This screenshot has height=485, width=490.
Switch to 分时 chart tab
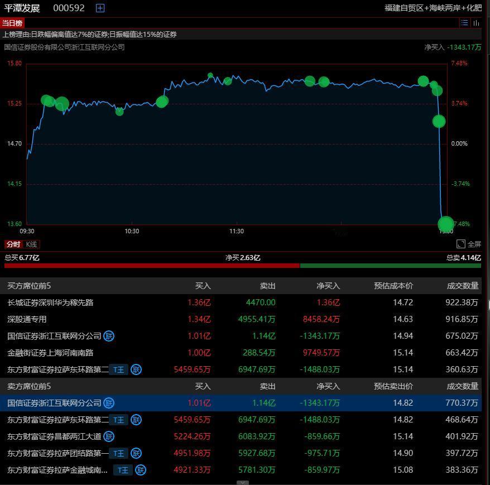coord(13,244)
